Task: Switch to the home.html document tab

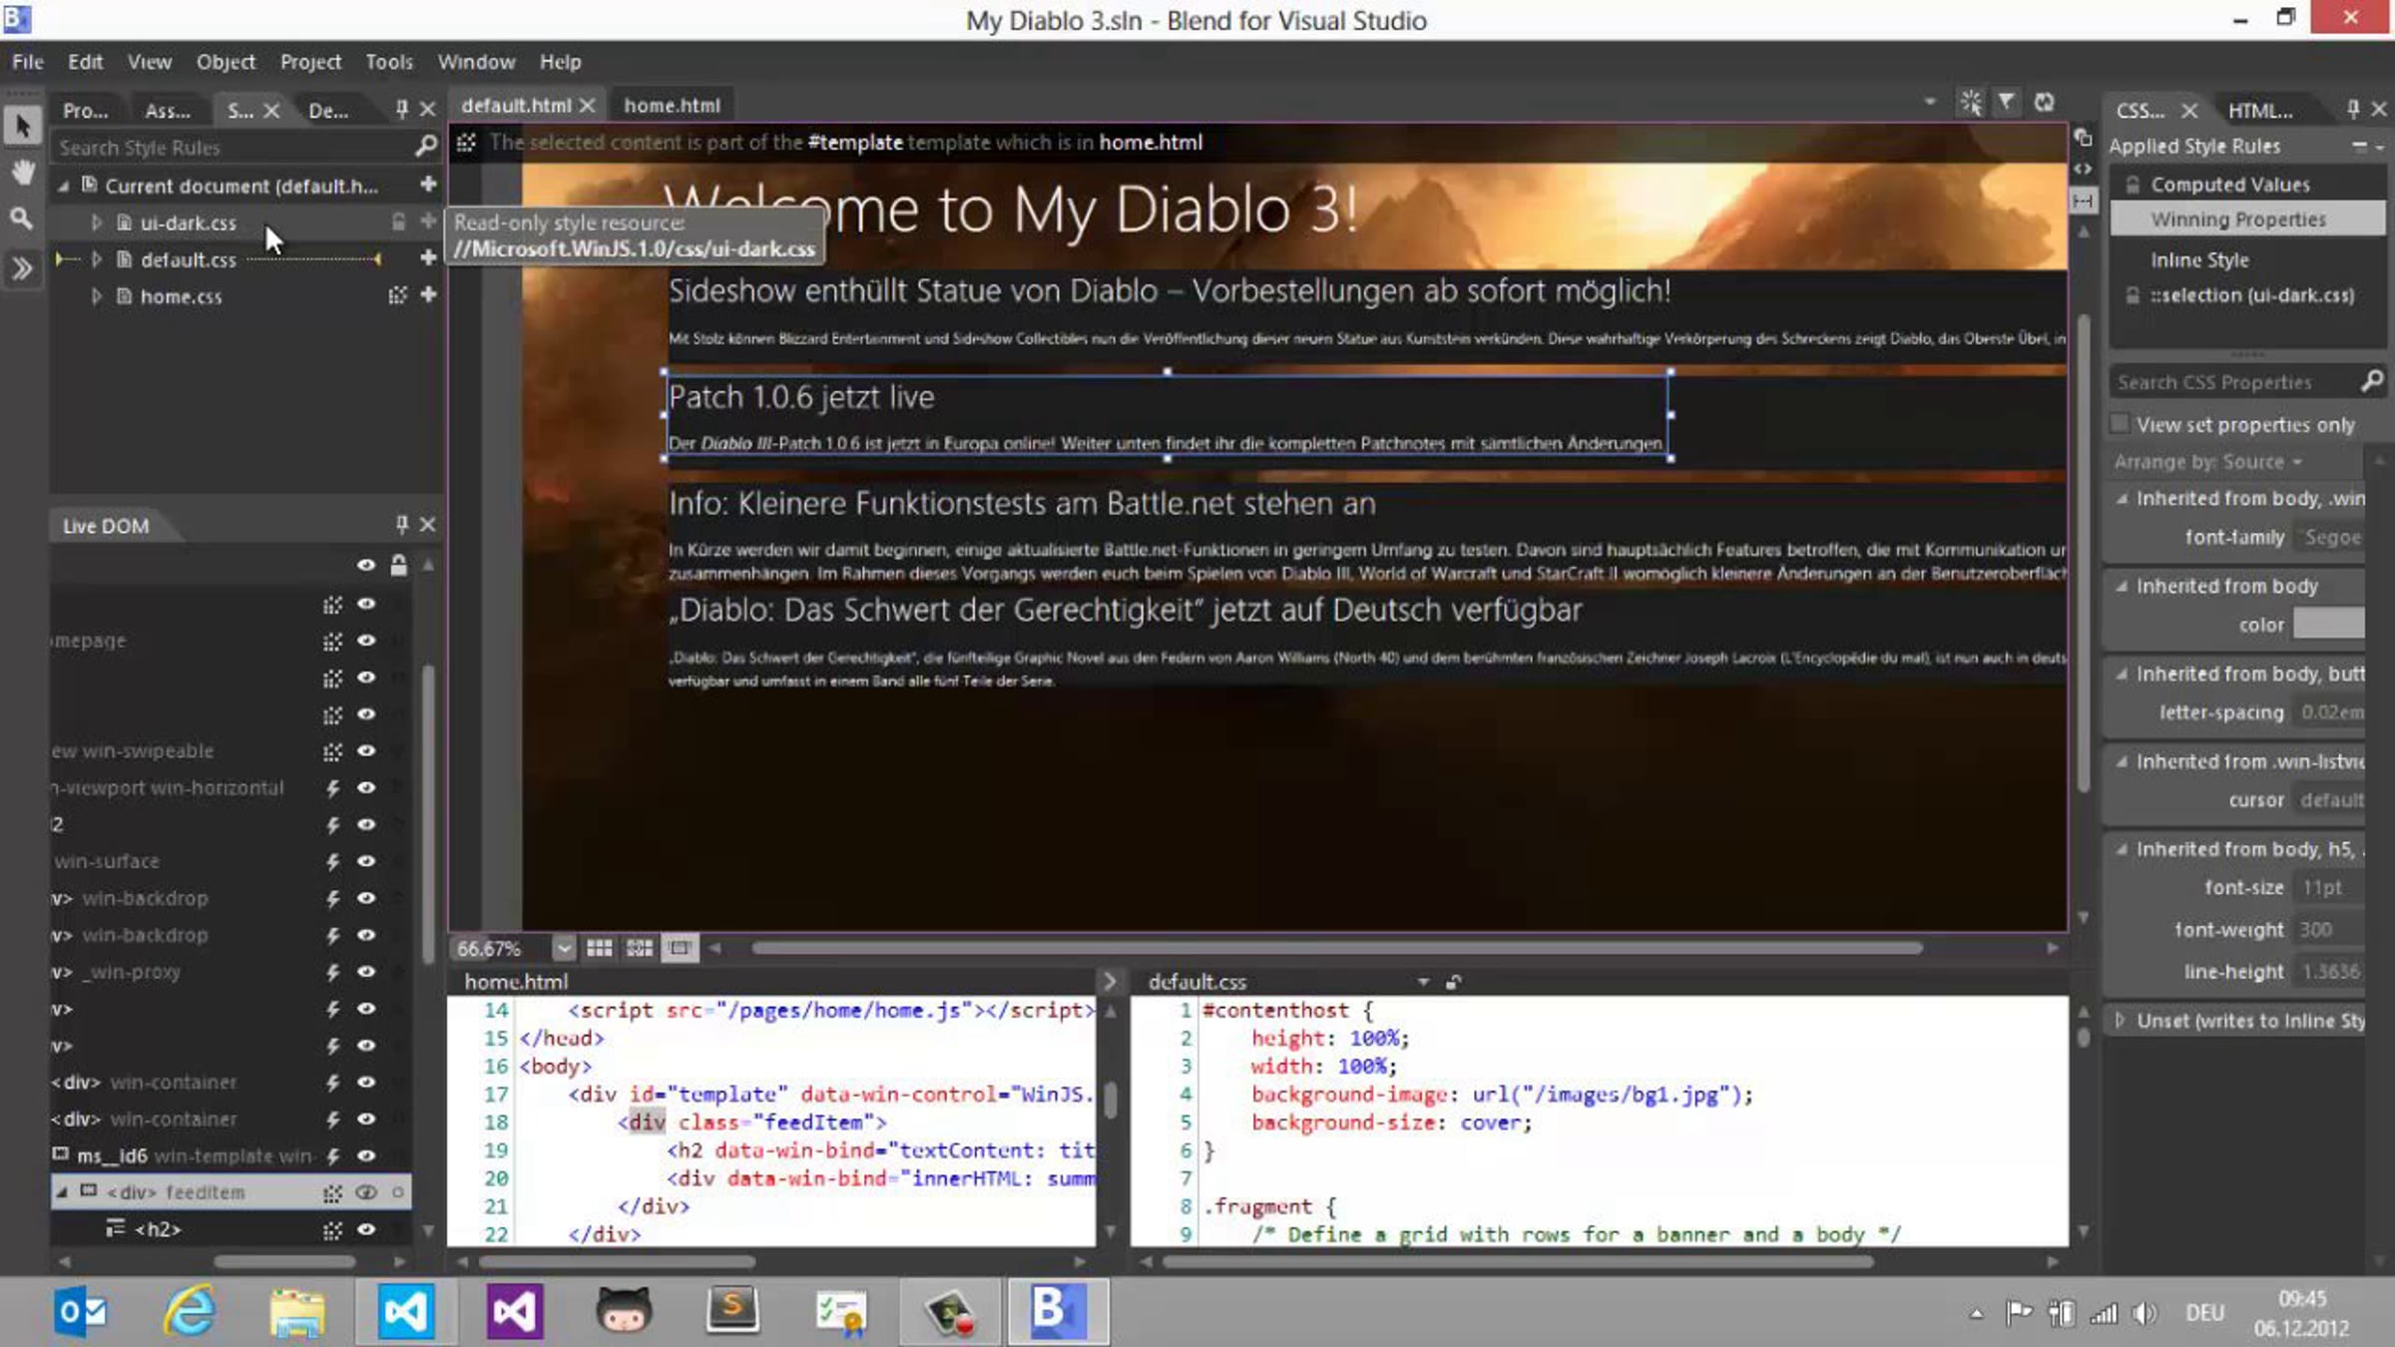Action: (672, 105)
